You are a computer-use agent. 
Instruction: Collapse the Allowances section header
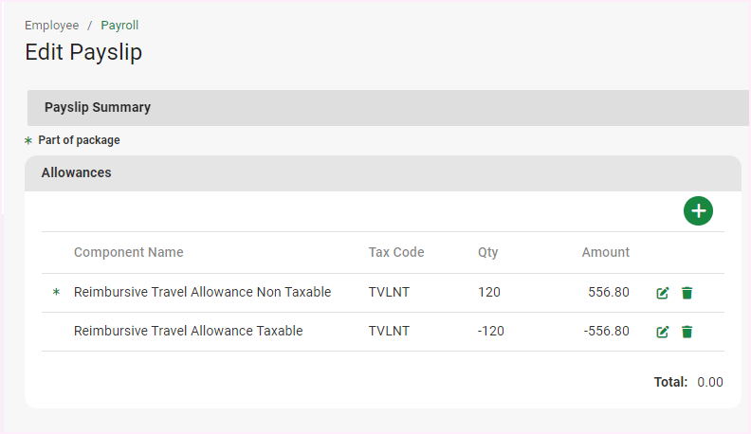coord(76,173)
